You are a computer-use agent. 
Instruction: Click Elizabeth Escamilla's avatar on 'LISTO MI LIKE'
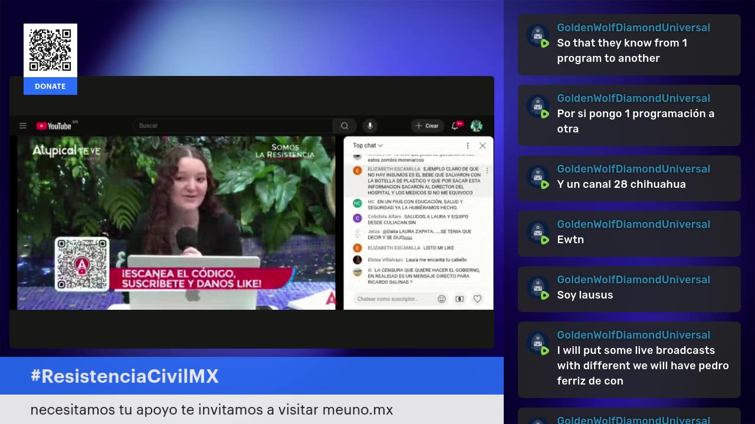(357, 248)
